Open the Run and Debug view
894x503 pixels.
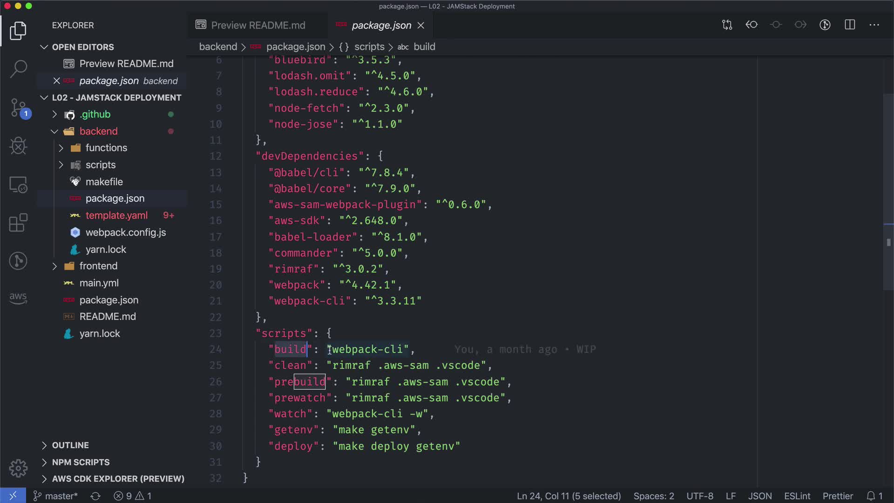[18, 146]
